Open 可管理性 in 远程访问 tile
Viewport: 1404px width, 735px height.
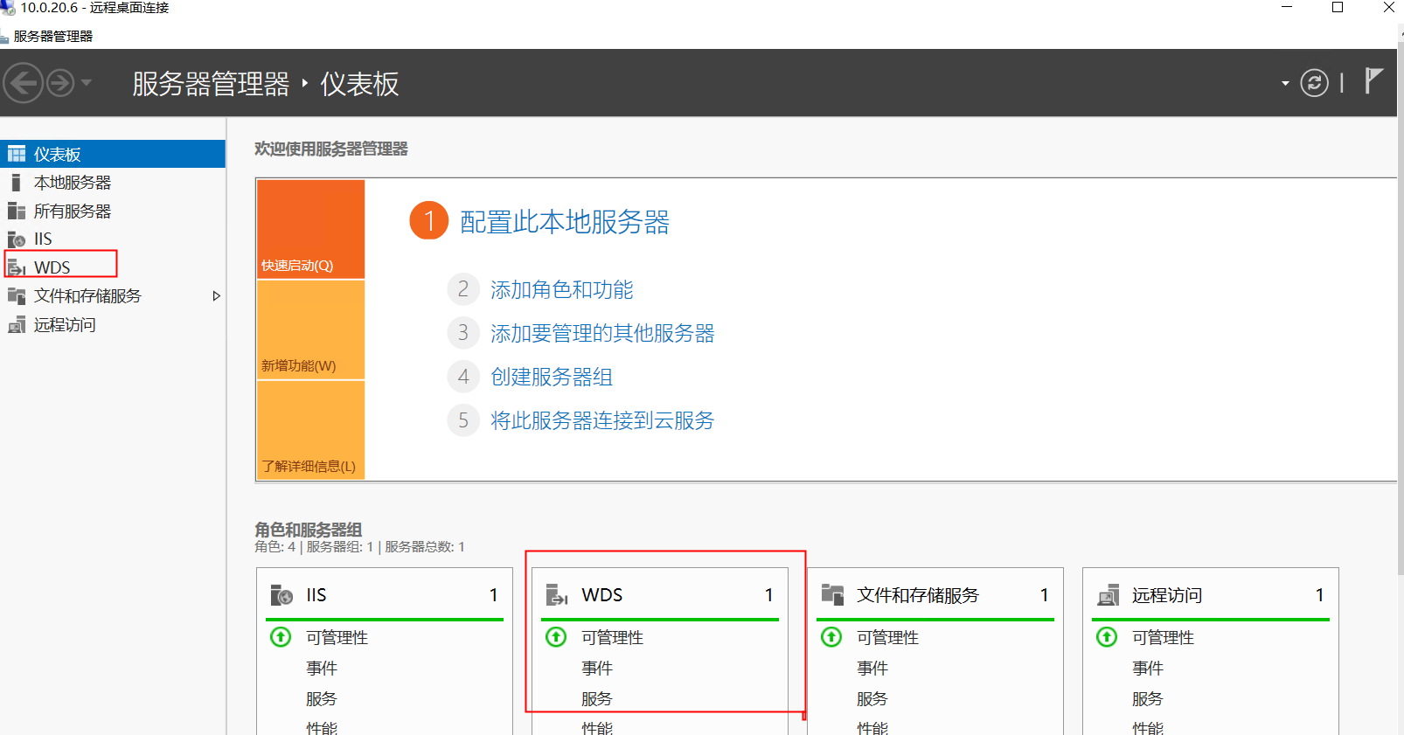point(1163,638)
